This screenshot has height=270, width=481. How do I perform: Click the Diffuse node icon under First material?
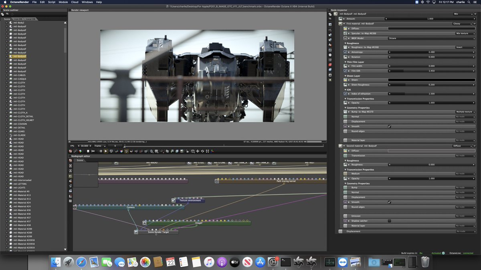tap(344, 28)
